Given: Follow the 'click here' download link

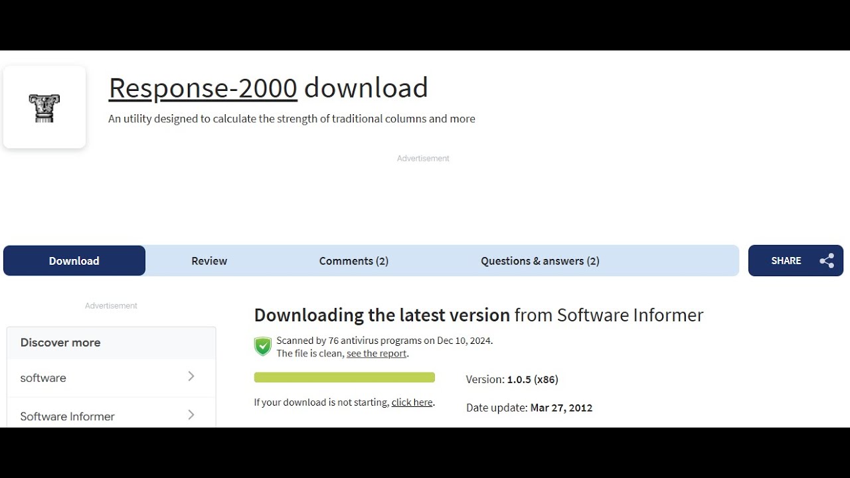Looking at the screenshot, I should click(412, 402).
